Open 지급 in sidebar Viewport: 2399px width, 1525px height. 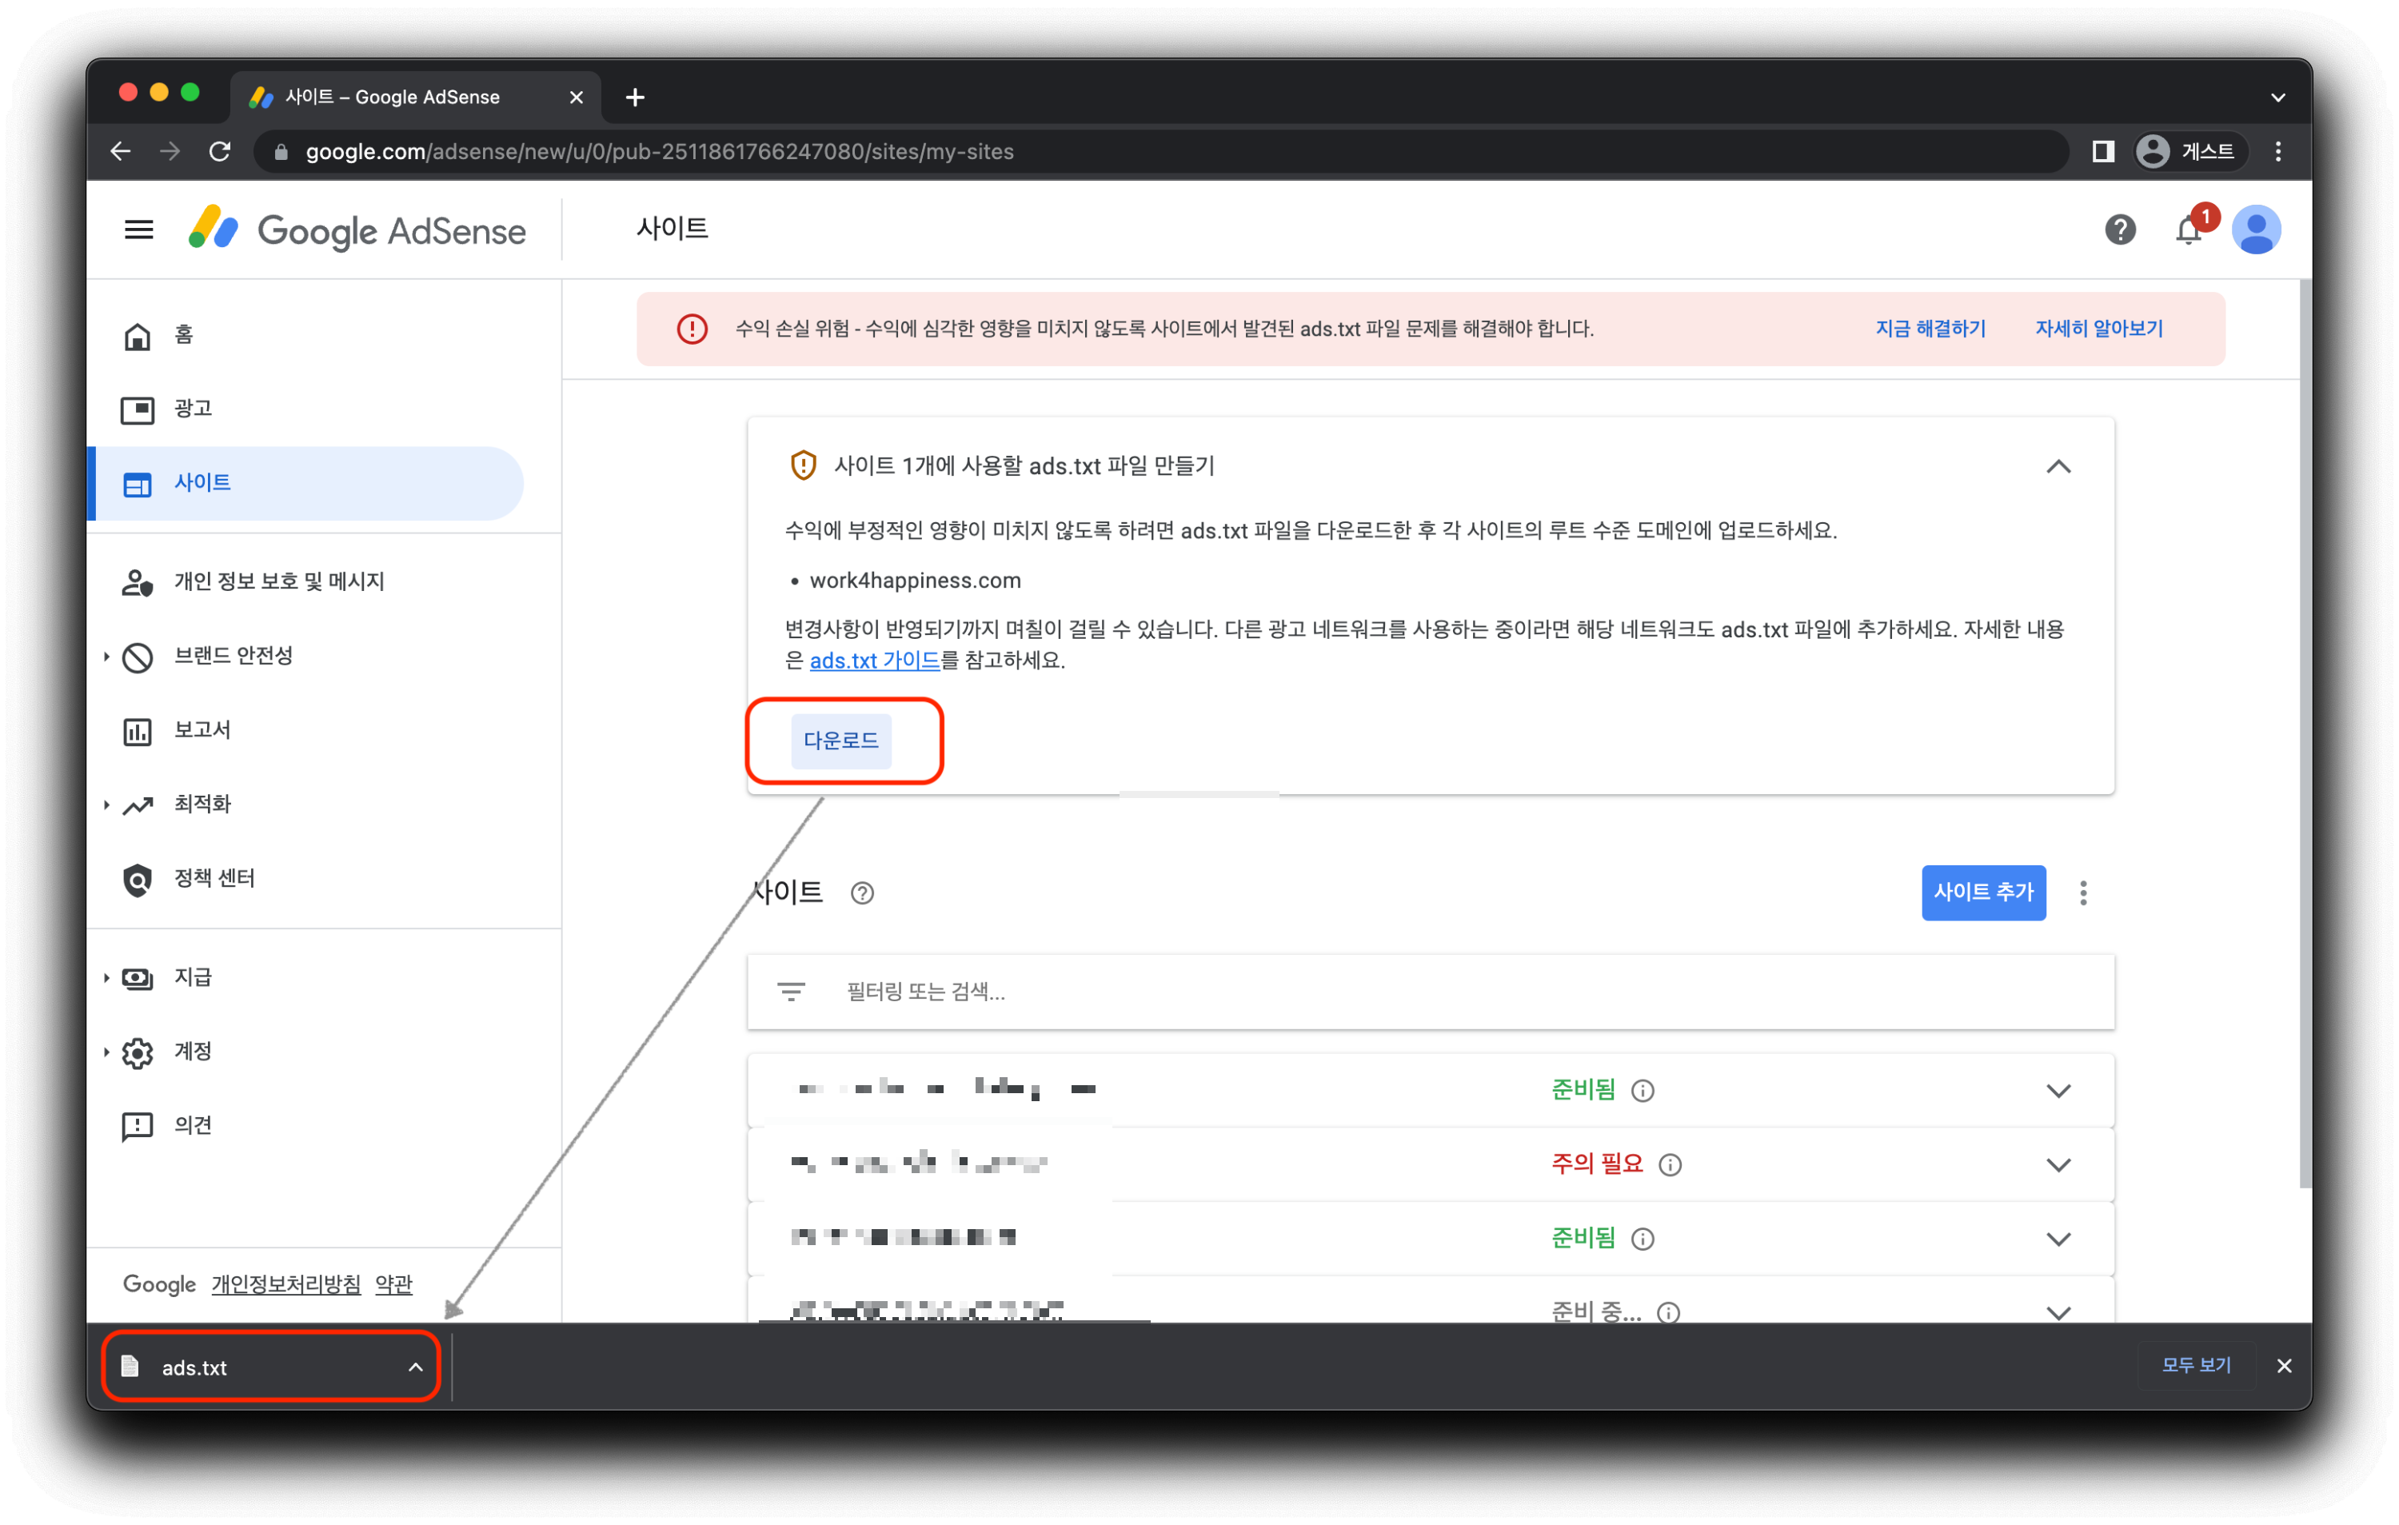(x=192, y=977)
